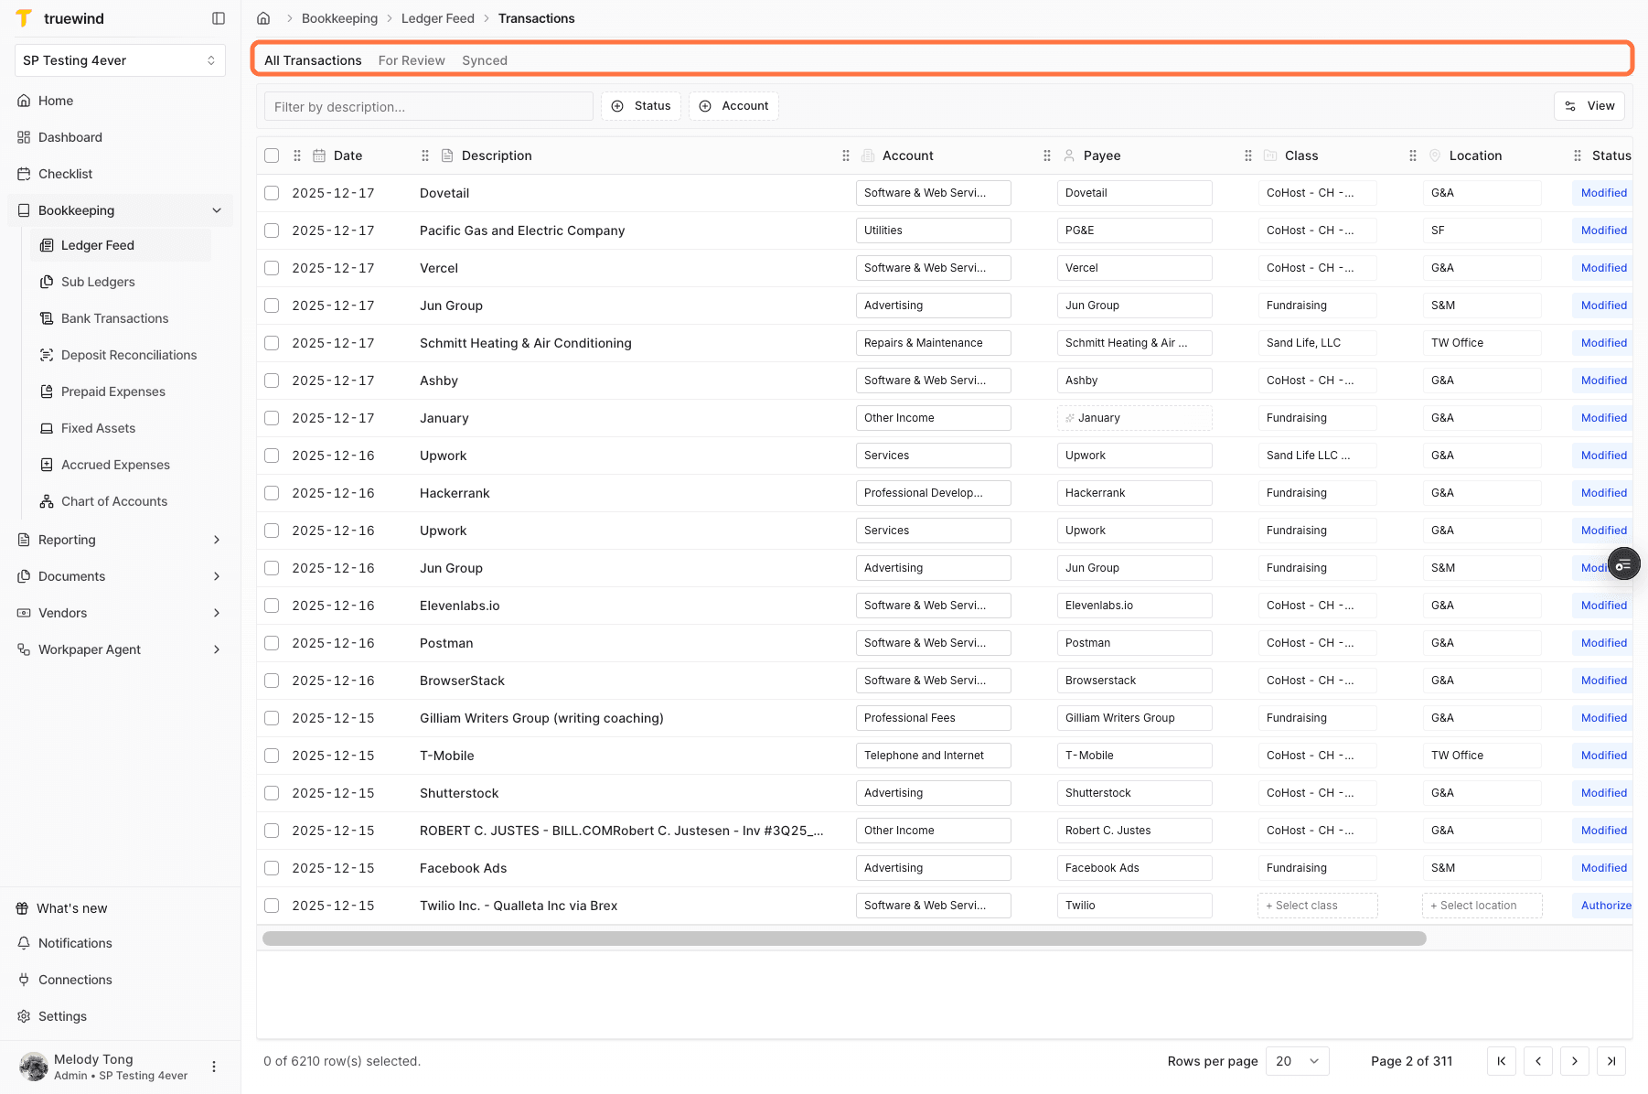Click the truewind logo icon
This screenshot has width=1648, height=1094.
24,18
